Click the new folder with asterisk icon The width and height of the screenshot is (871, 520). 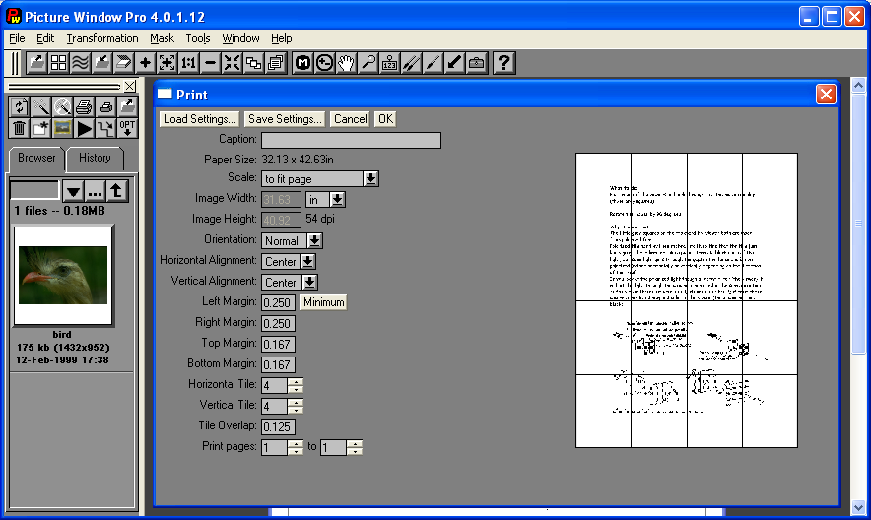point(40,128)
